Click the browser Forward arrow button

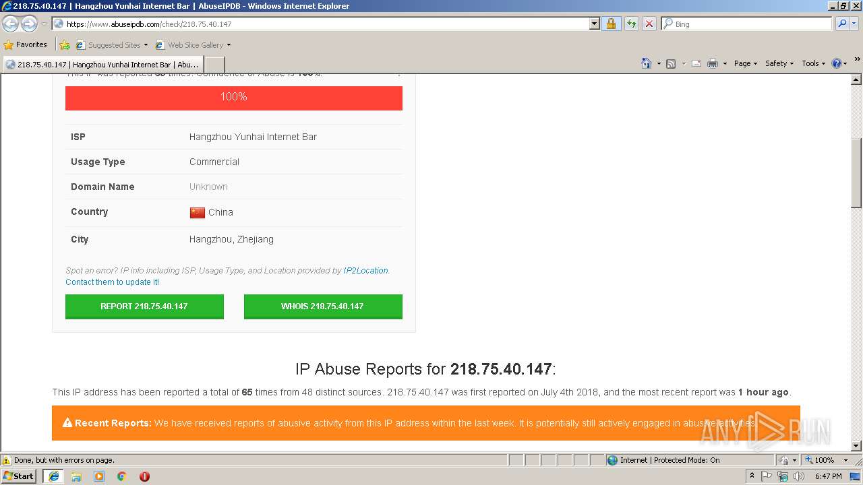click(x=29, y=24)
